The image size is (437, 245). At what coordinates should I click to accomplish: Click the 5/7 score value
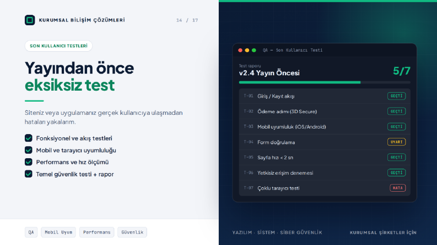[402, 71]
